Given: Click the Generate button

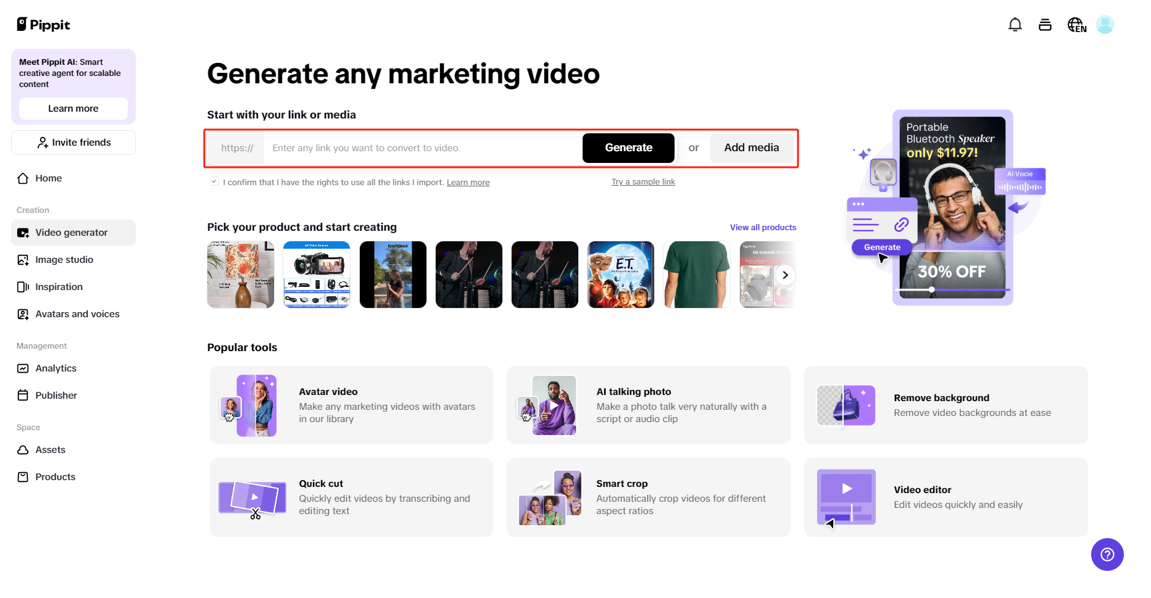Looking at the screenshot, I should click(x=628, y=147).
